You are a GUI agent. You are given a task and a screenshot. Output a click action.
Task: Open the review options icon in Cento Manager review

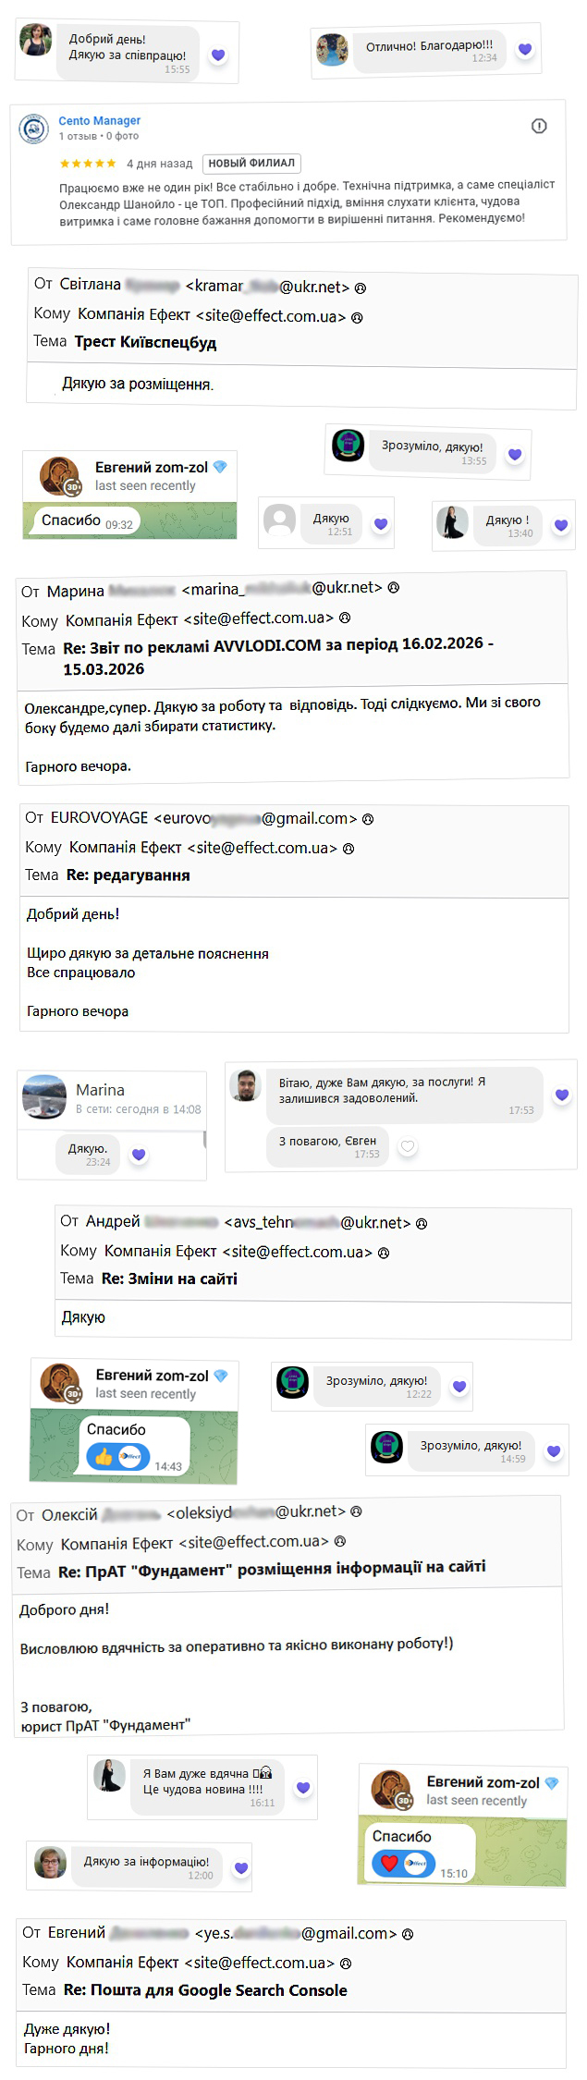(539, 126)
